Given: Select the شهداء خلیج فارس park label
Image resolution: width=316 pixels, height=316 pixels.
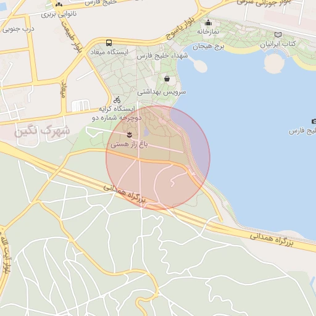Looking at the screenshot, I should coord(162,56).
